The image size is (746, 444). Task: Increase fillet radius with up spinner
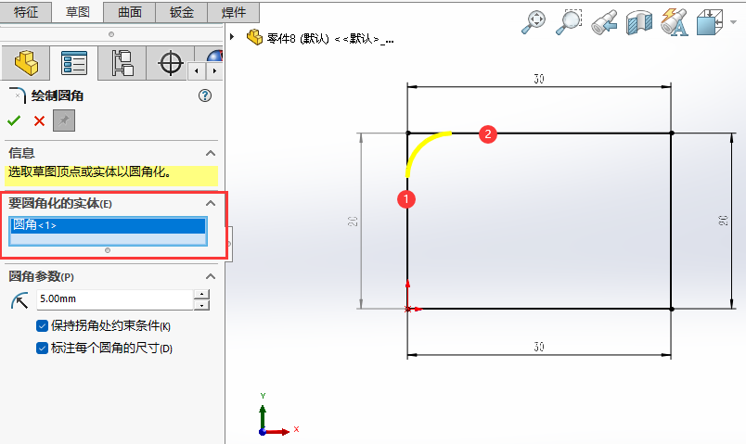coord(202,294)
